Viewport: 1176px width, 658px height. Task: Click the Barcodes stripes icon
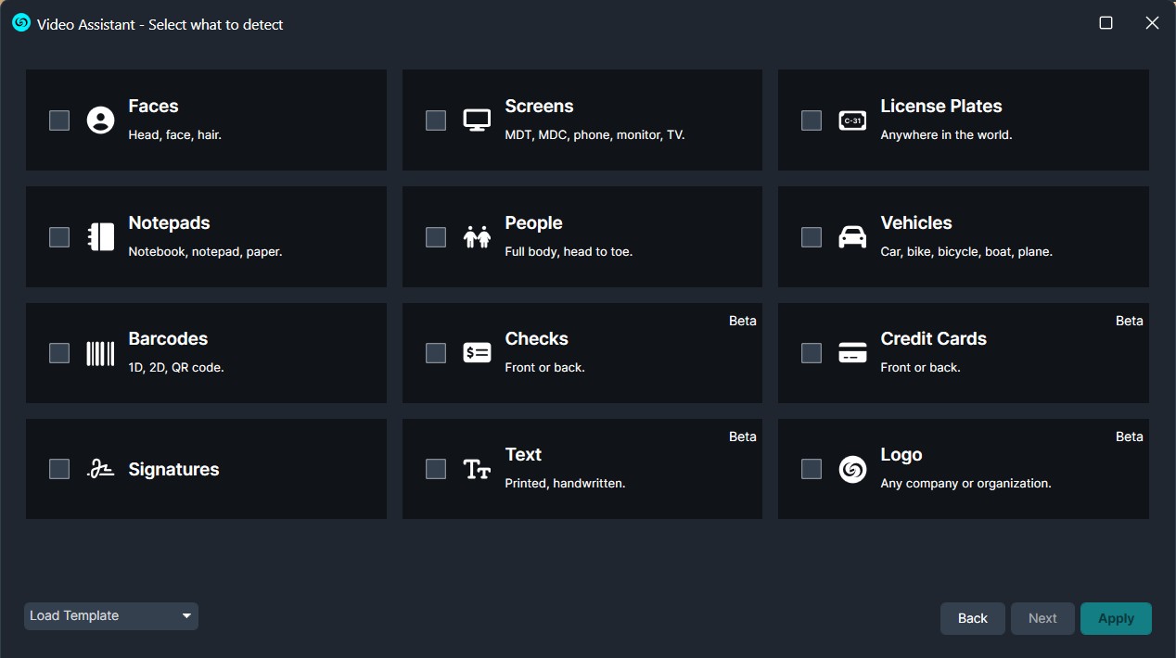100,353
